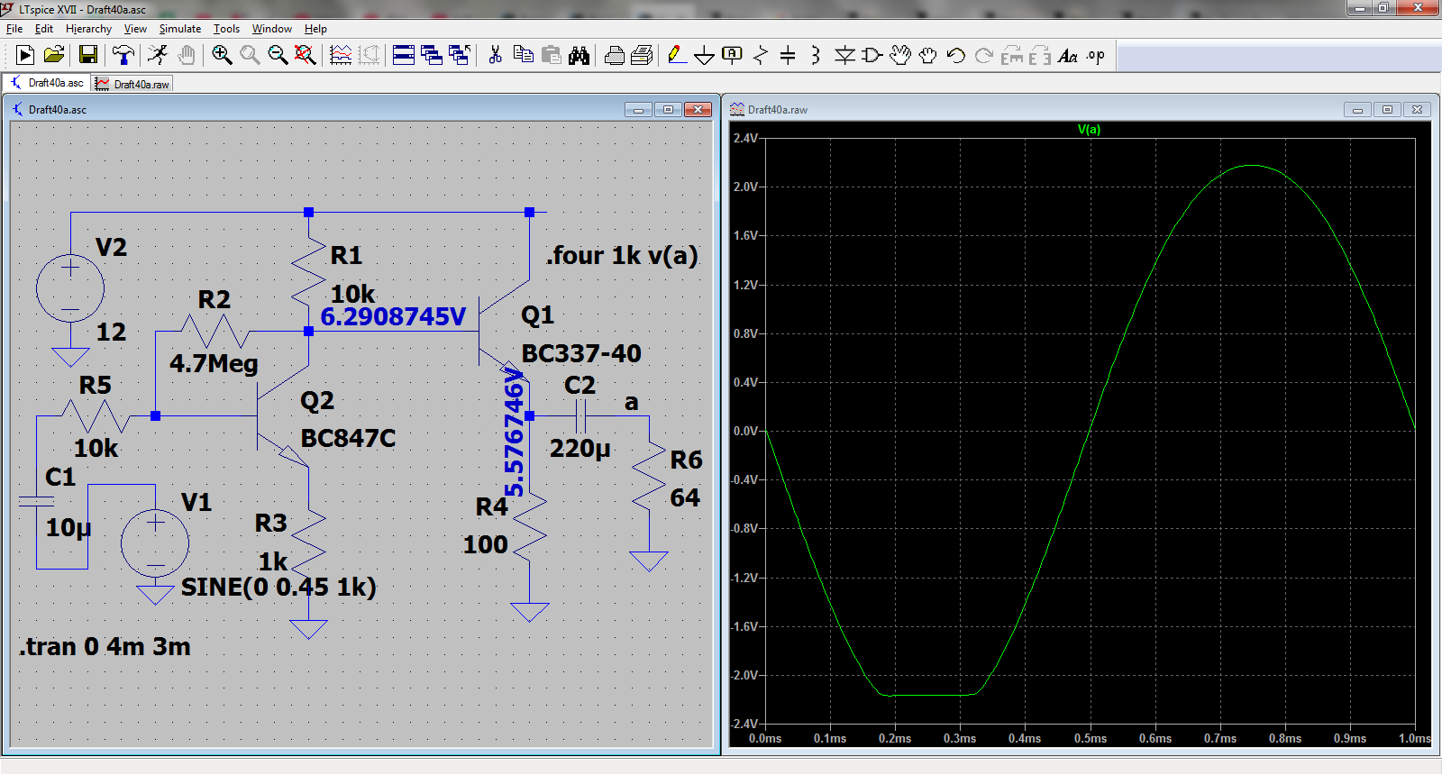This screenshot has width=1442, height=775.
Task: Click the 6.2908745V voltage annotation
Action: 393,317
